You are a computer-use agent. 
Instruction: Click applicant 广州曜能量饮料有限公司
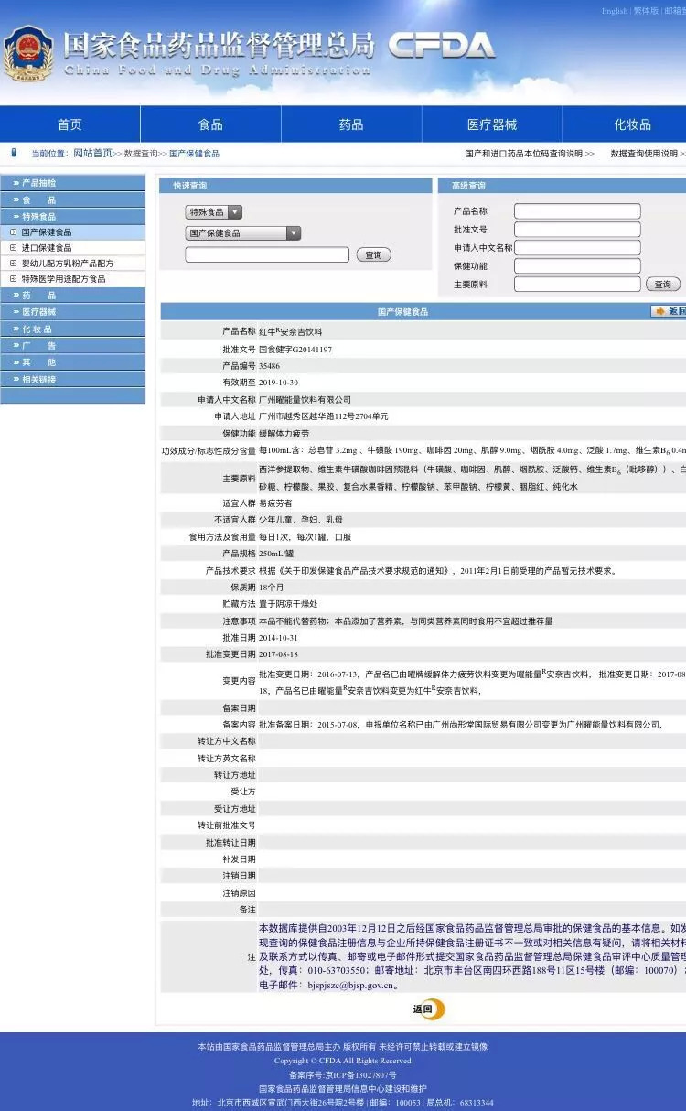tap(305, 400)
